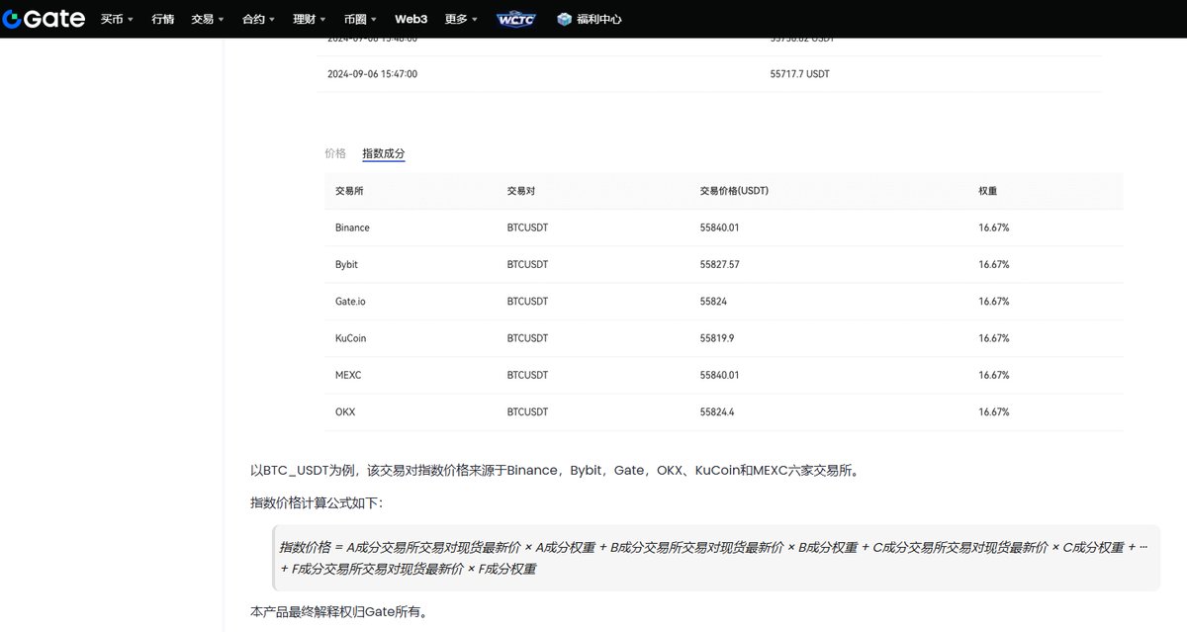
Task: Expand the 更多 dropdown menu
Action: click(462, 19)
